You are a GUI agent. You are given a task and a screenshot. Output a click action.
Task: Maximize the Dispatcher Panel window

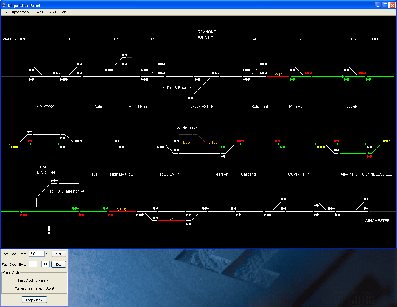click(385, 5)
